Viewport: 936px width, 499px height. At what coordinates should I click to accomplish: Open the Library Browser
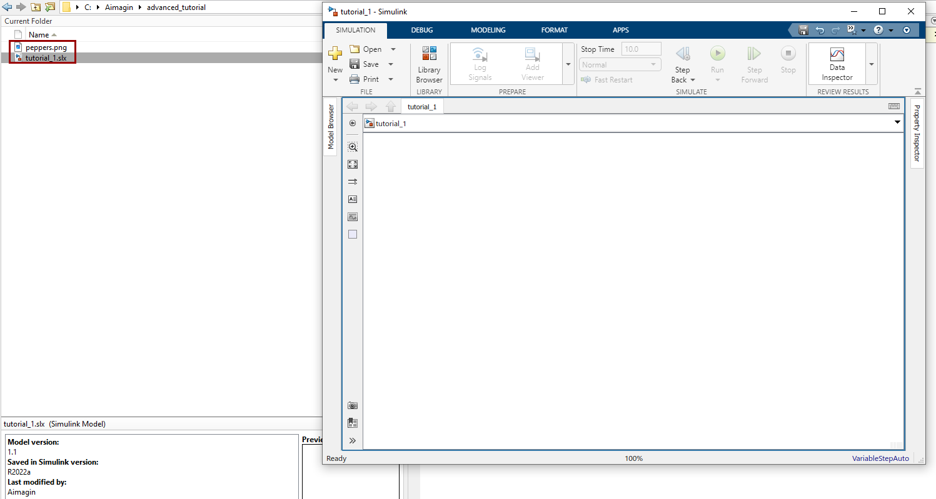(x=429, y=64)
